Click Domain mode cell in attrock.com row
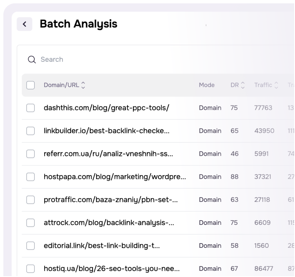The image size is (295, 277). (x=210, y=223)
